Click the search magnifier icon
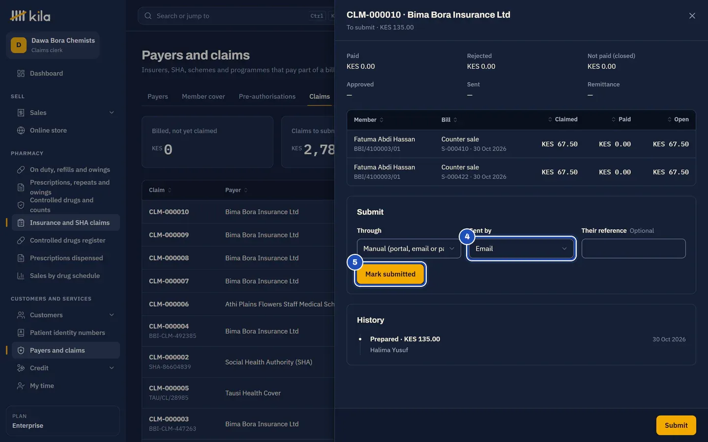The width and height of the screenshot is (708, 442). click(x=148, y=16)
